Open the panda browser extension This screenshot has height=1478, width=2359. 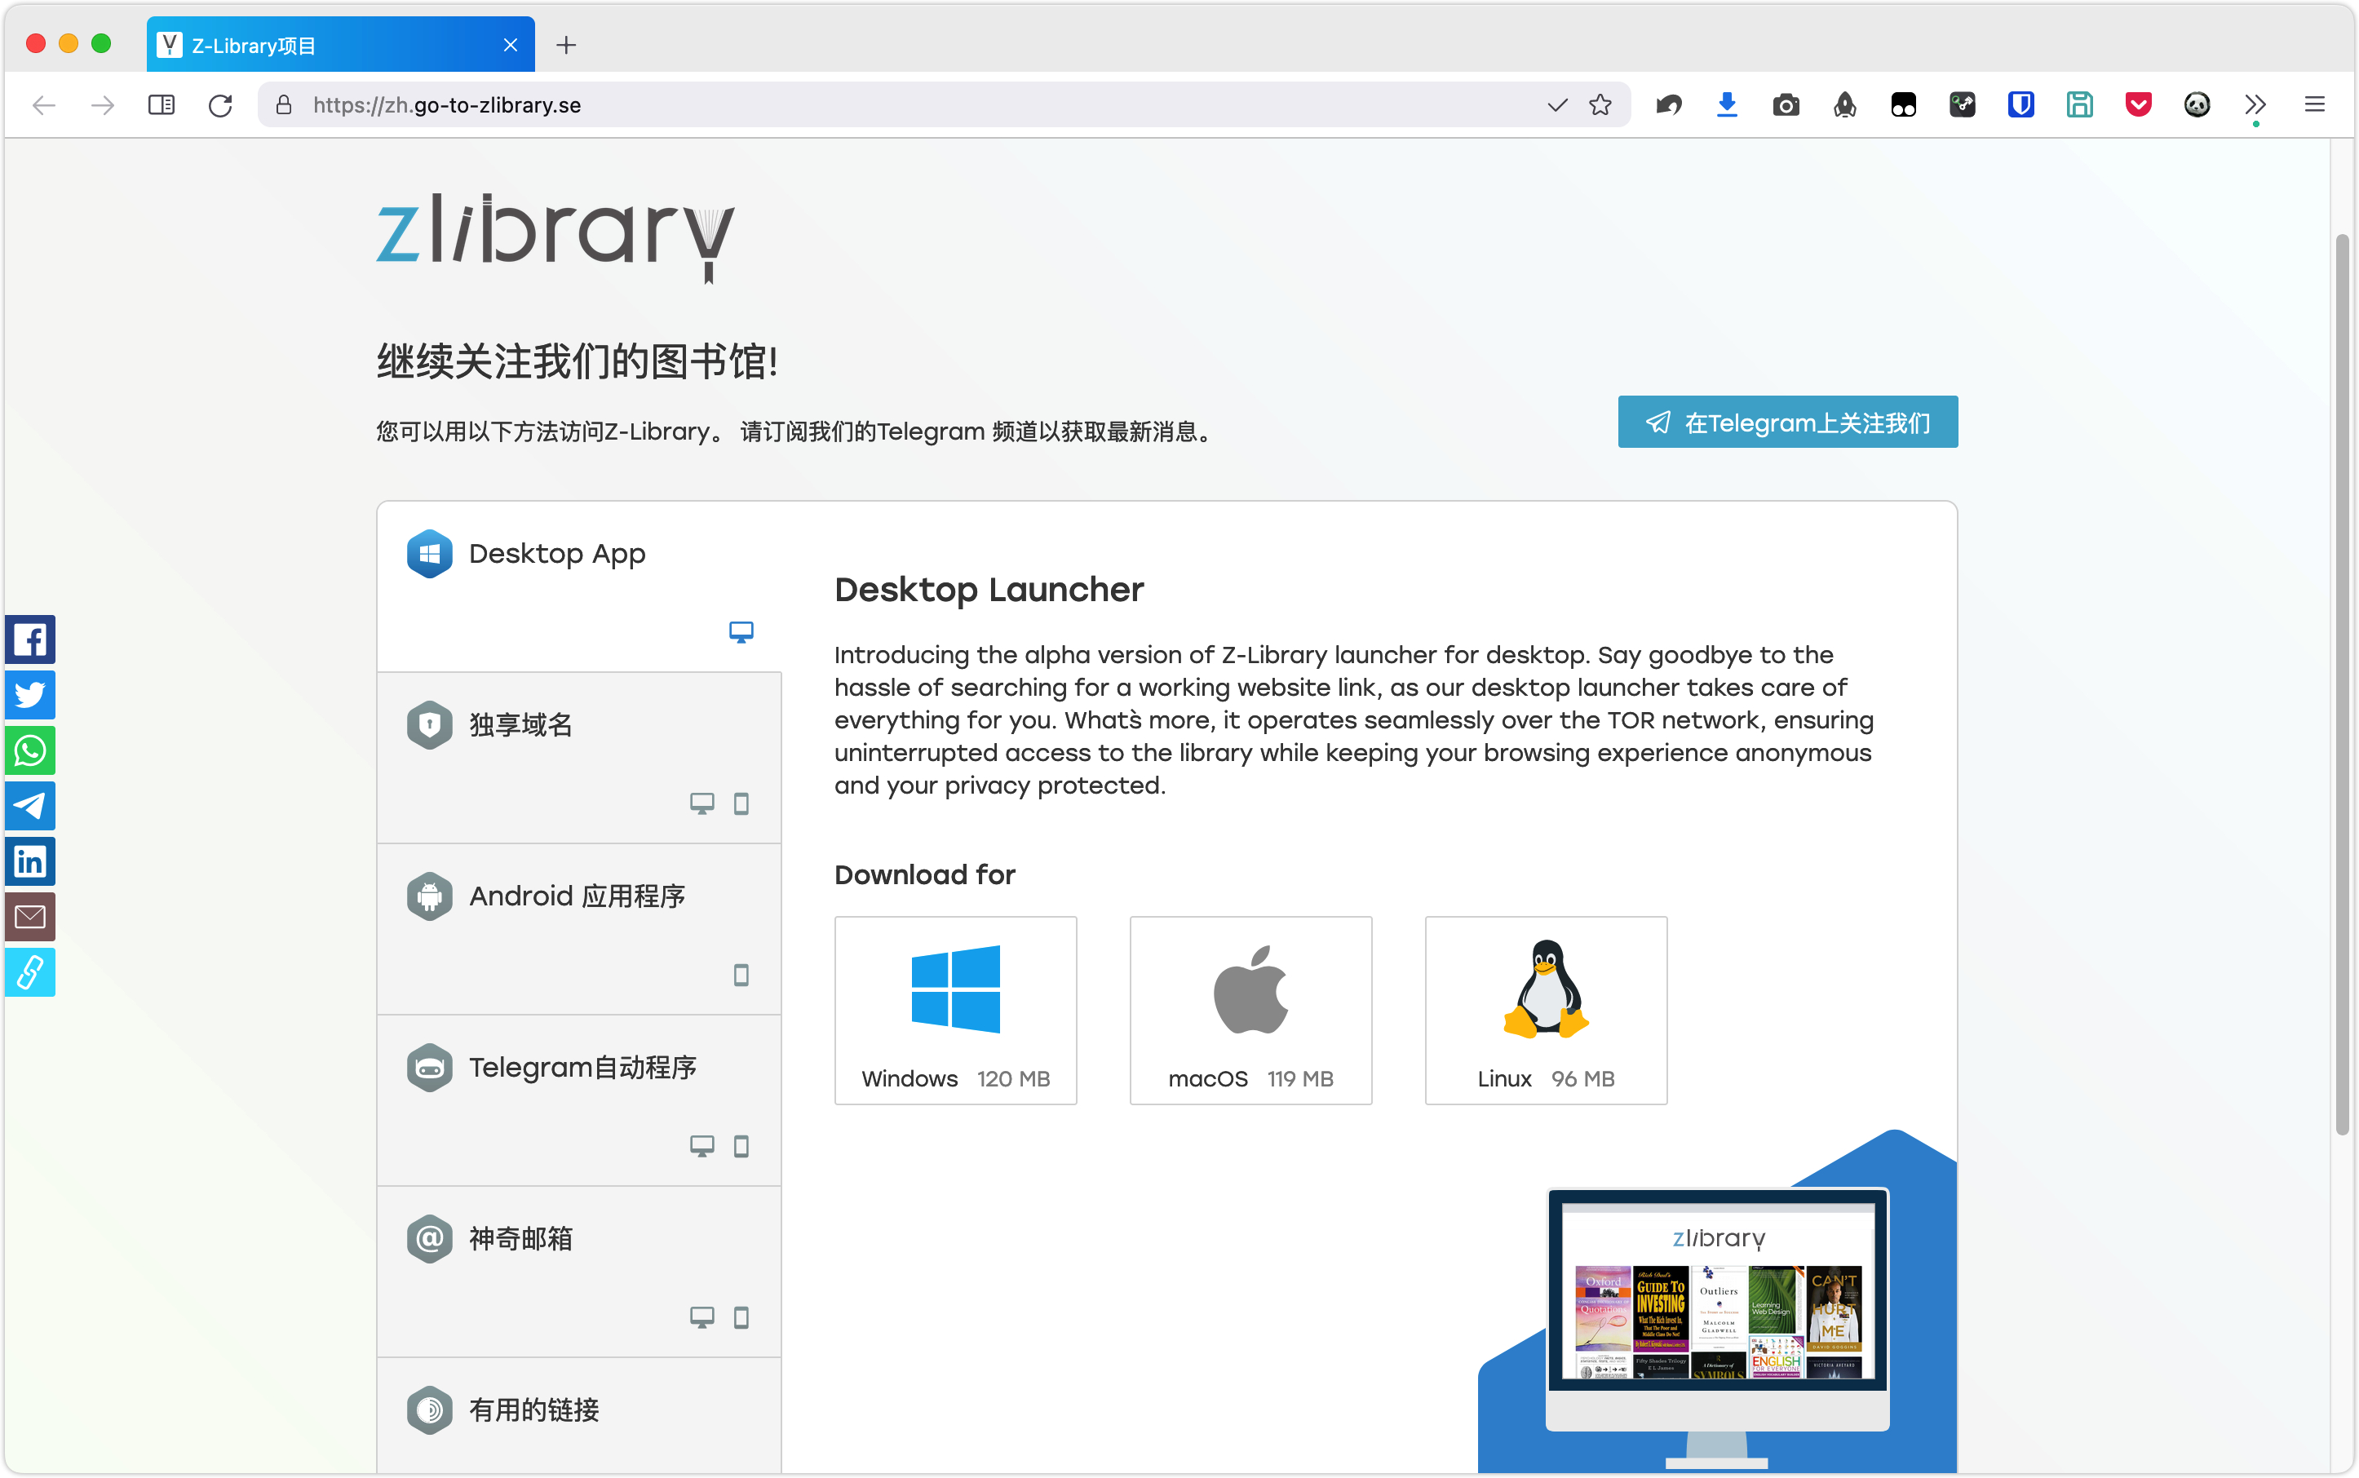click(x=2197, y=104)
